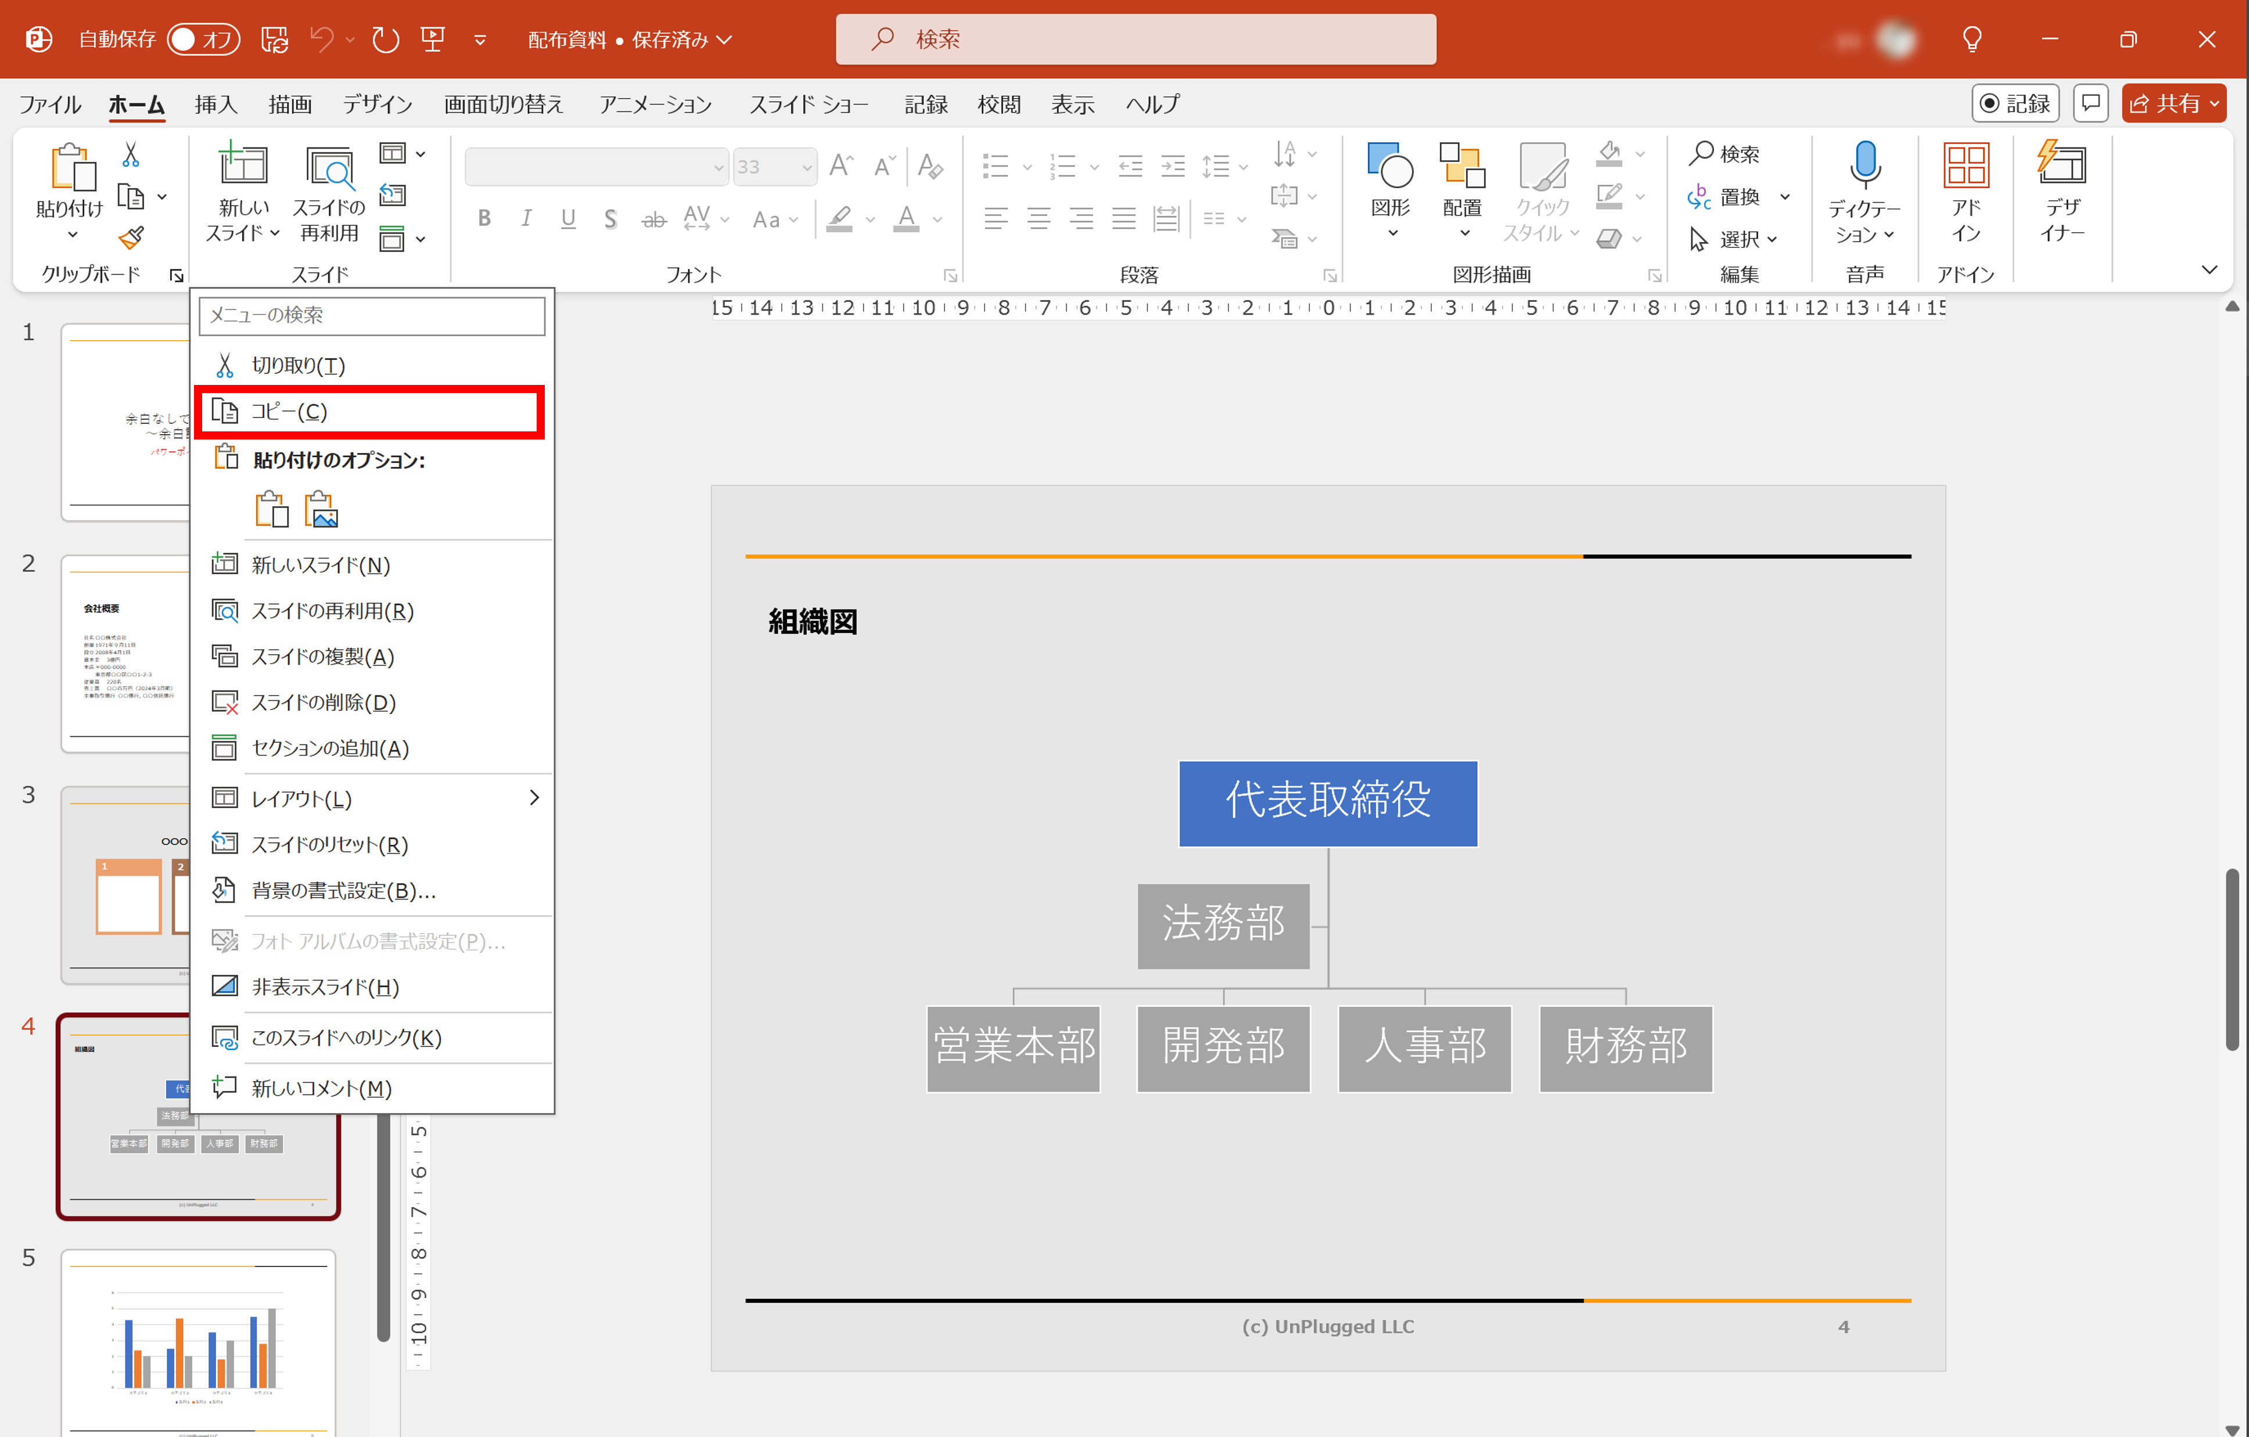Click the Shapes (図形) icon
This screenshot has width=2249, height=1437.
[1390, 166]
